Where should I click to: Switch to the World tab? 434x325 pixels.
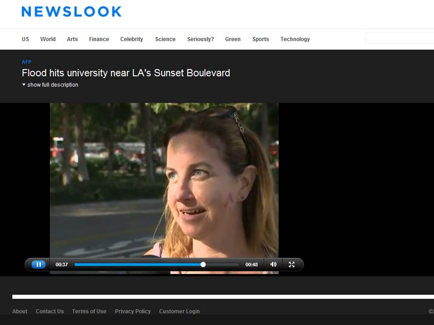[48, 39]
